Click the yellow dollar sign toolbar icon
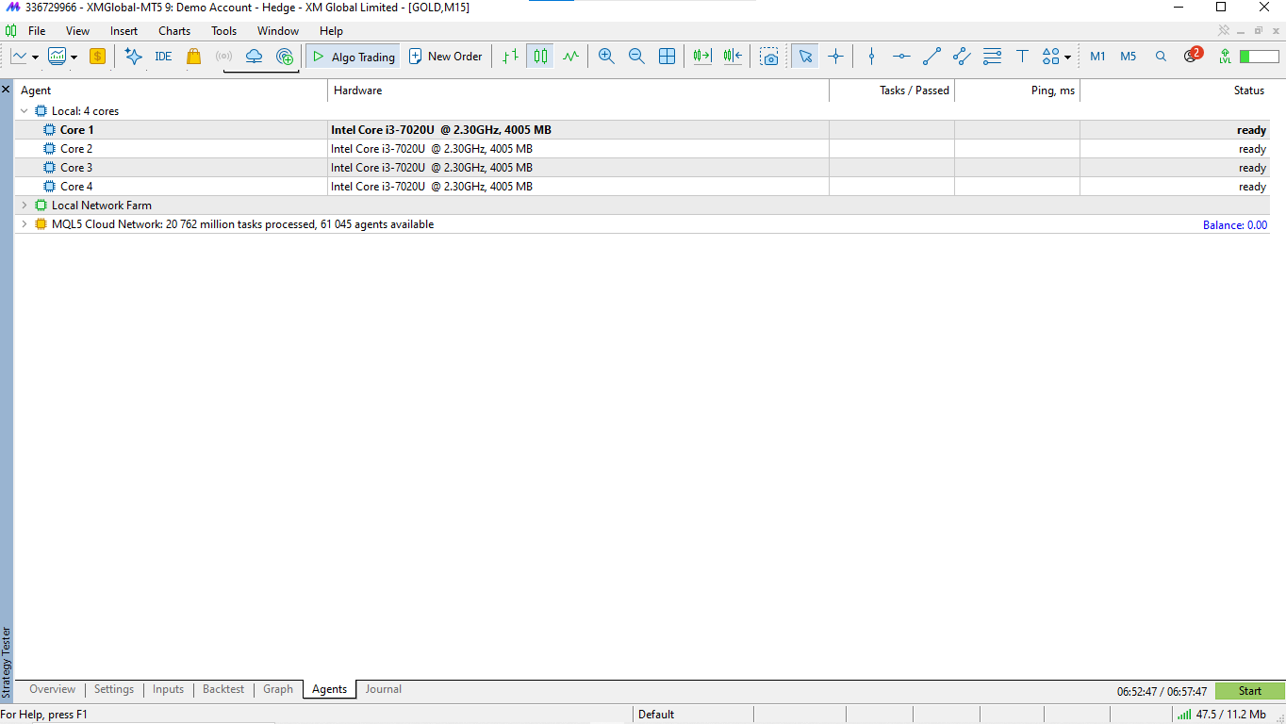 click(97, 57)
